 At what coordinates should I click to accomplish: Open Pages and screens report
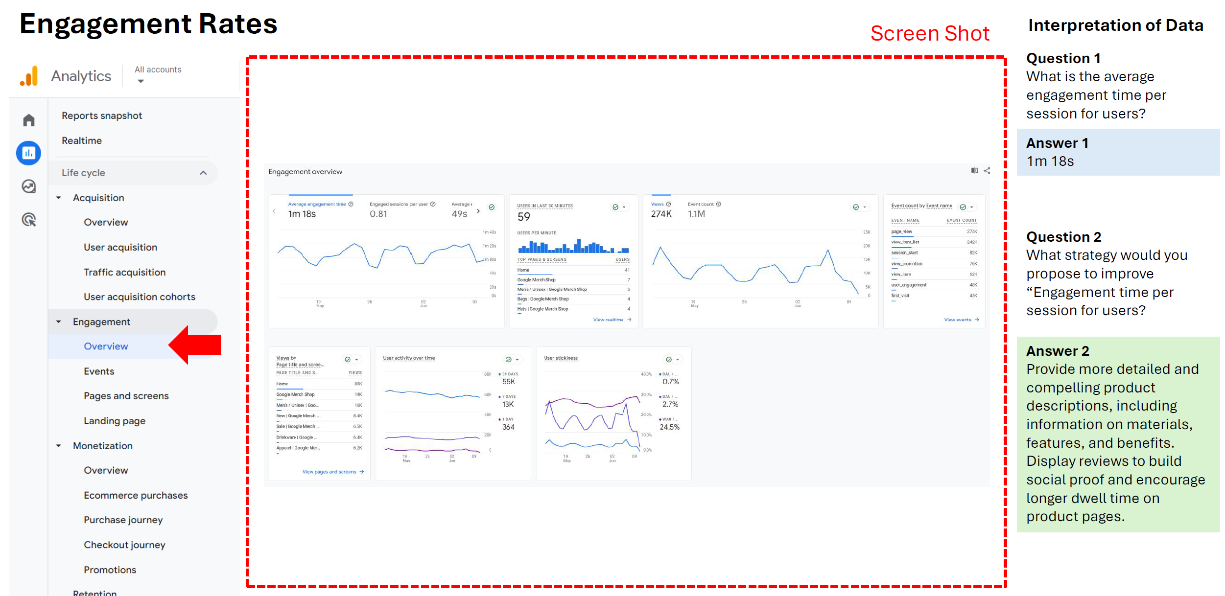[x=126, y=396]
